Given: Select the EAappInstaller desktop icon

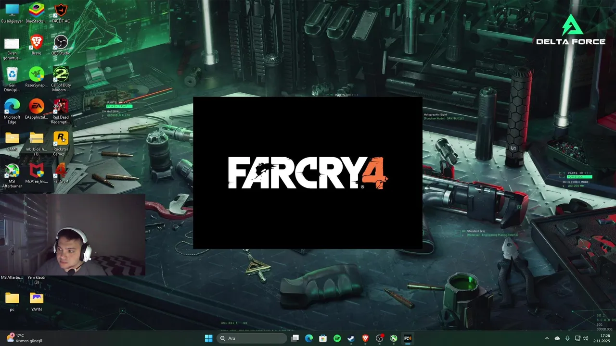Looking at the screenshot, I should tap(37, 110).
